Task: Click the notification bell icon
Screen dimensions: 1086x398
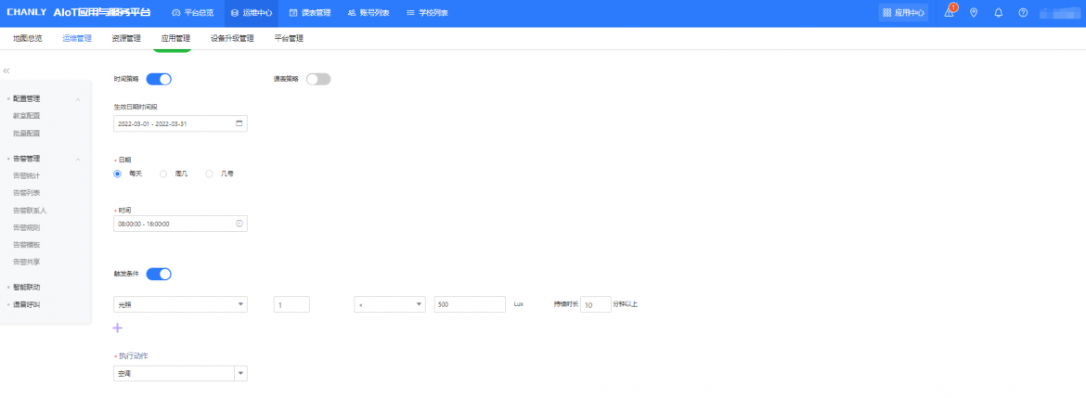Action: [998, 13]
